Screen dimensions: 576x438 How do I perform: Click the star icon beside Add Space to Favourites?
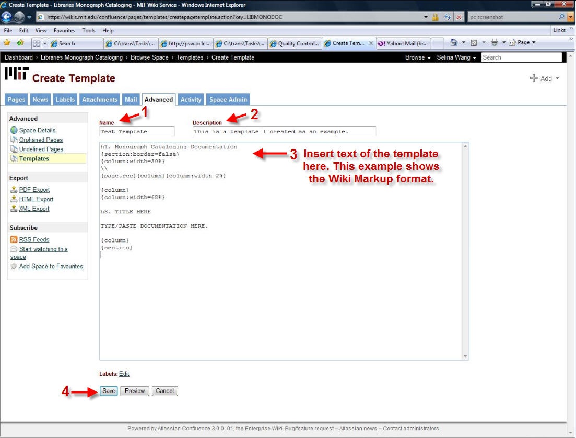point(14,267)
